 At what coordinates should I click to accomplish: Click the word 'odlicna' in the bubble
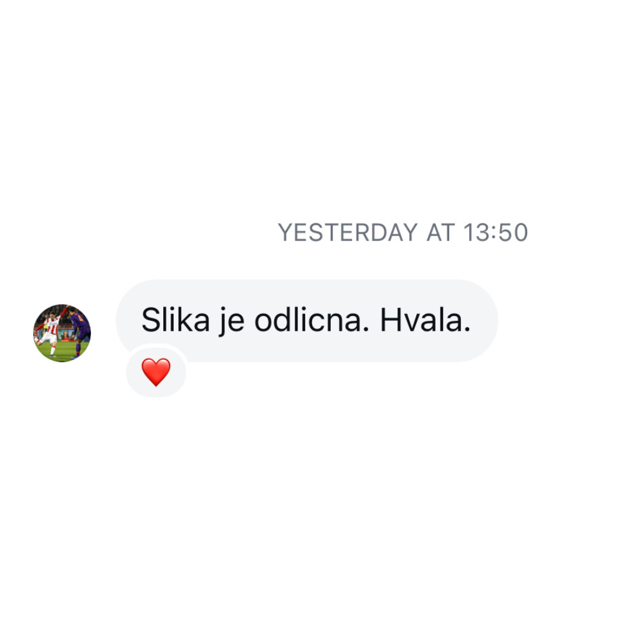point(309,320)
